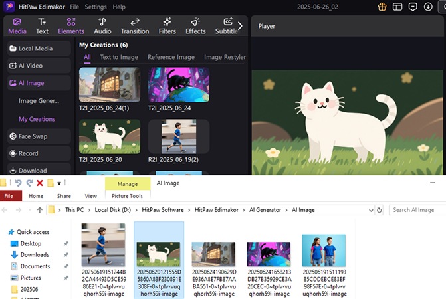Open the Transition panel
This screenshot has width=446, height=299.
[135, 26]
